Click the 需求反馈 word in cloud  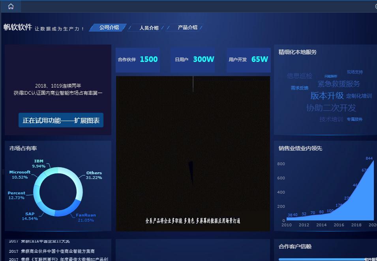pos(300,88)
